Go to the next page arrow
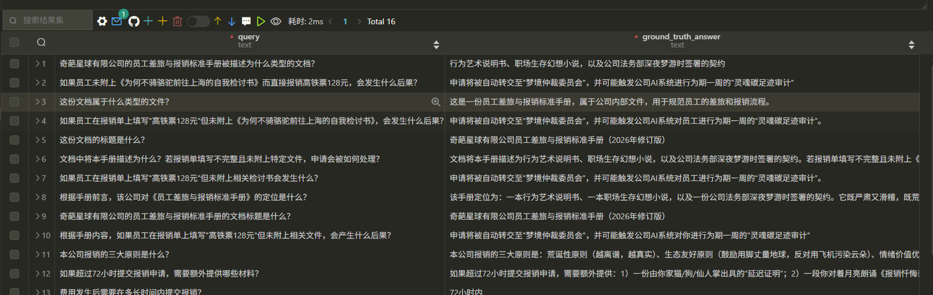 tap(359, 21)
